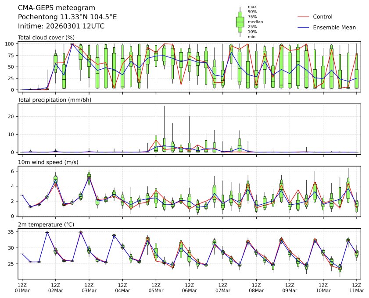Viewport: 369px width, 298px height.
Task: Click the 12Z 05Mar x-axis label
Action: point(156,287)
